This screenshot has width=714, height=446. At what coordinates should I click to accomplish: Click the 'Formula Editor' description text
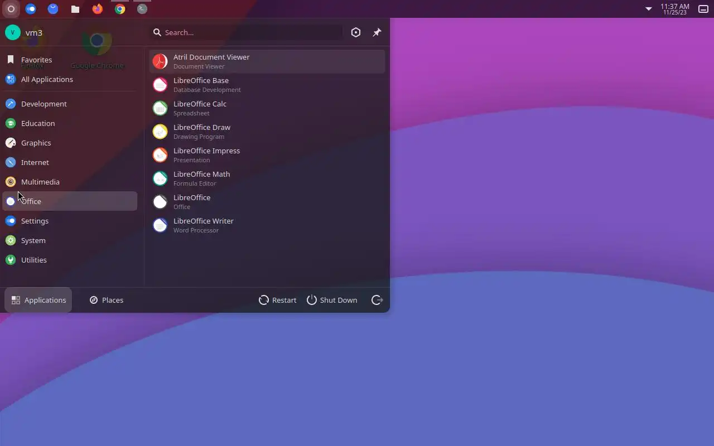(x=195, y=183)
